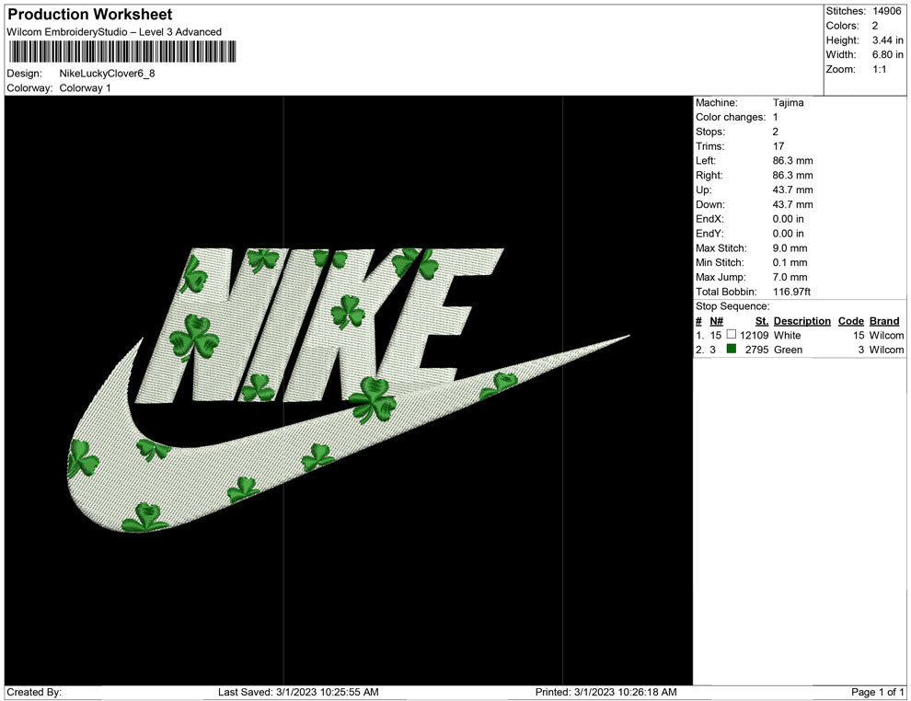The width and height of the screenshot is (911, 701).
Task: Click the 'Description' column header
Action: coord(802,321)
